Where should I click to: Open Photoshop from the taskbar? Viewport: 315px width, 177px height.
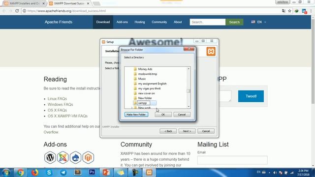coord(92,173)
